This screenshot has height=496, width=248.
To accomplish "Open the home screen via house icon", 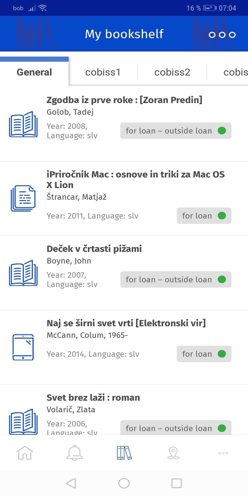I will tap(24, 453).
